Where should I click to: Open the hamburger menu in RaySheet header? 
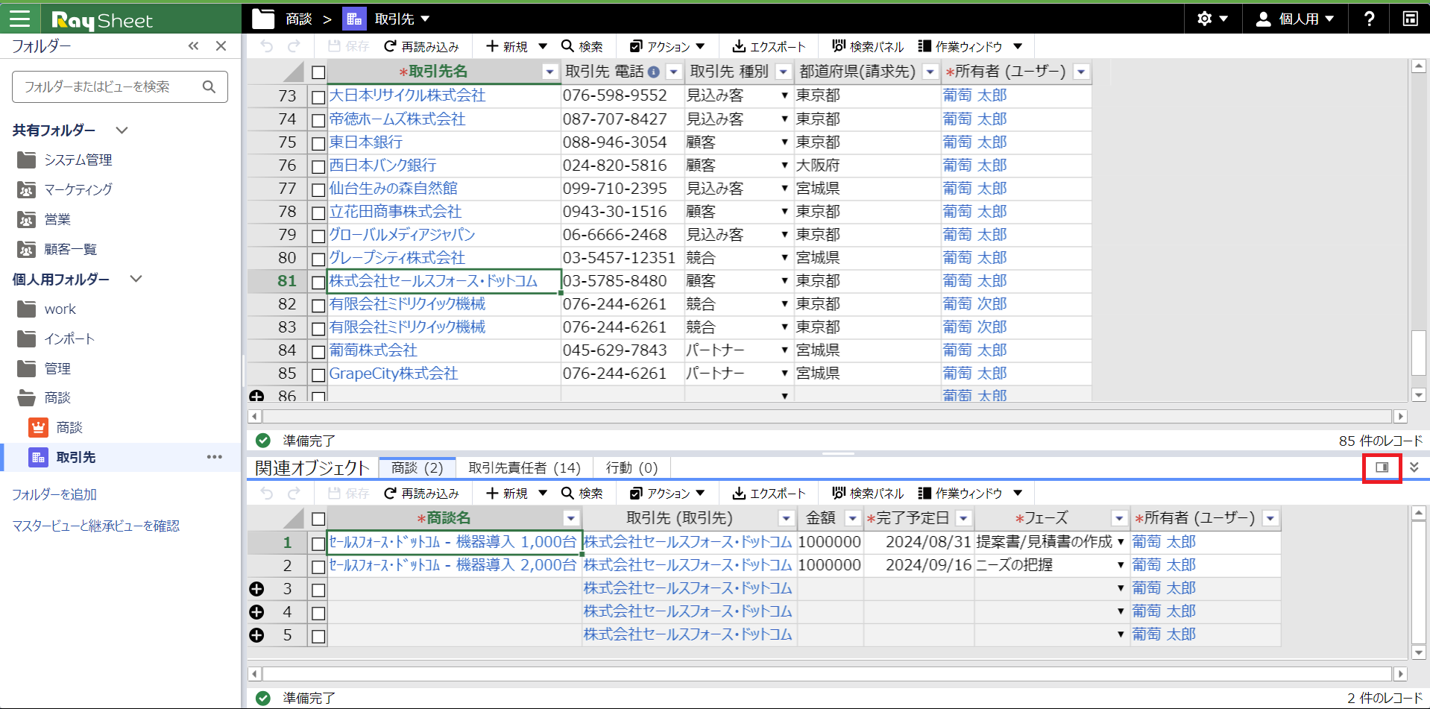pos(20,19)
